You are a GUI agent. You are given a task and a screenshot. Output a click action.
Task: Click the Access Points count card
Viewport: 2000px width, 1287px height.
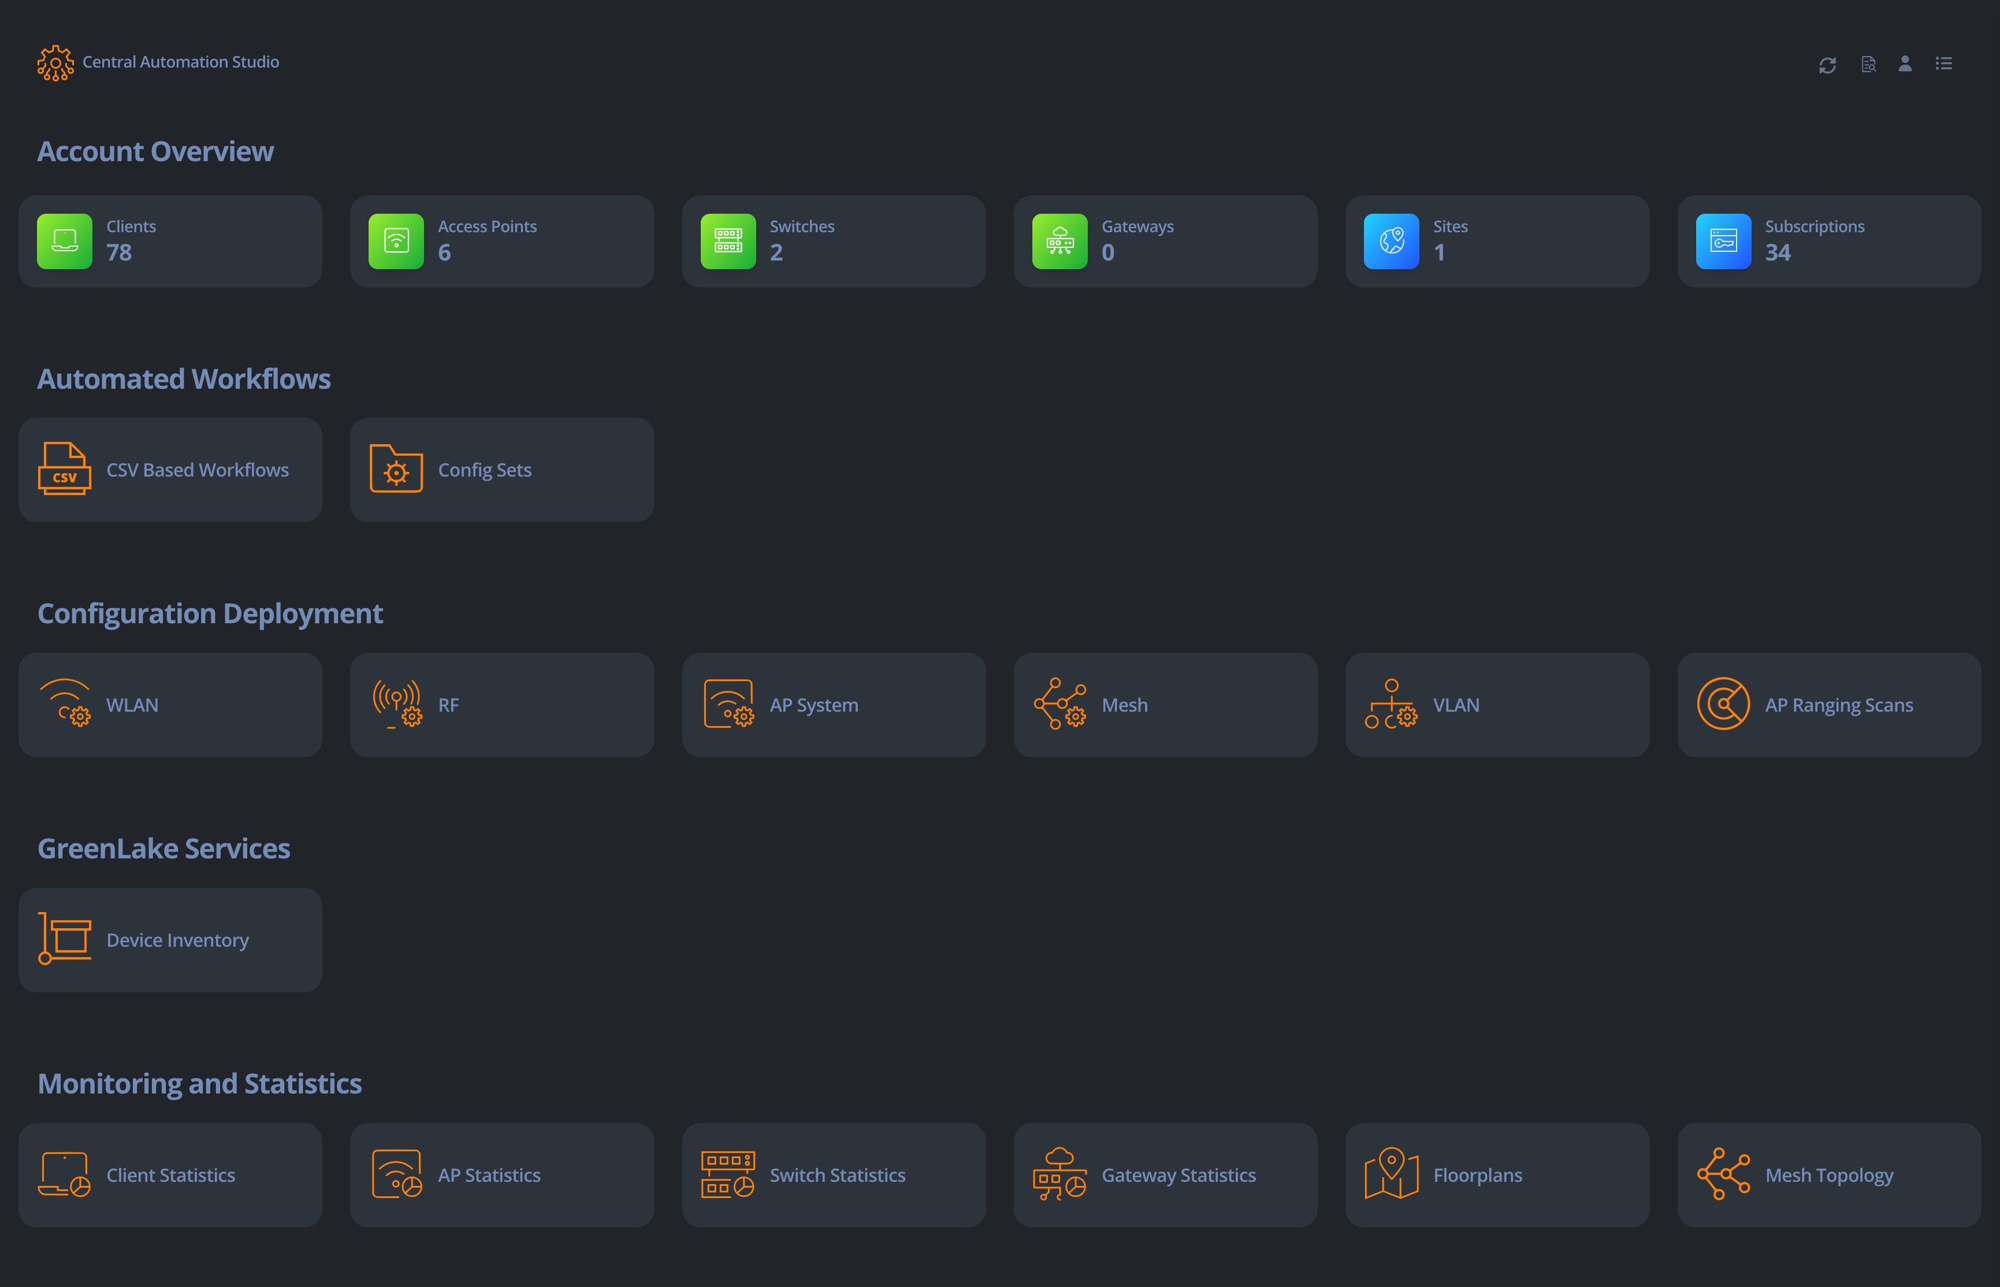(x=502, y=241)
